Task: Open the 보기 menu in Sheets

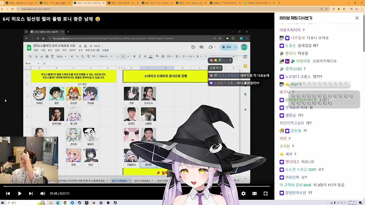Action: click(x=50, y=50)
